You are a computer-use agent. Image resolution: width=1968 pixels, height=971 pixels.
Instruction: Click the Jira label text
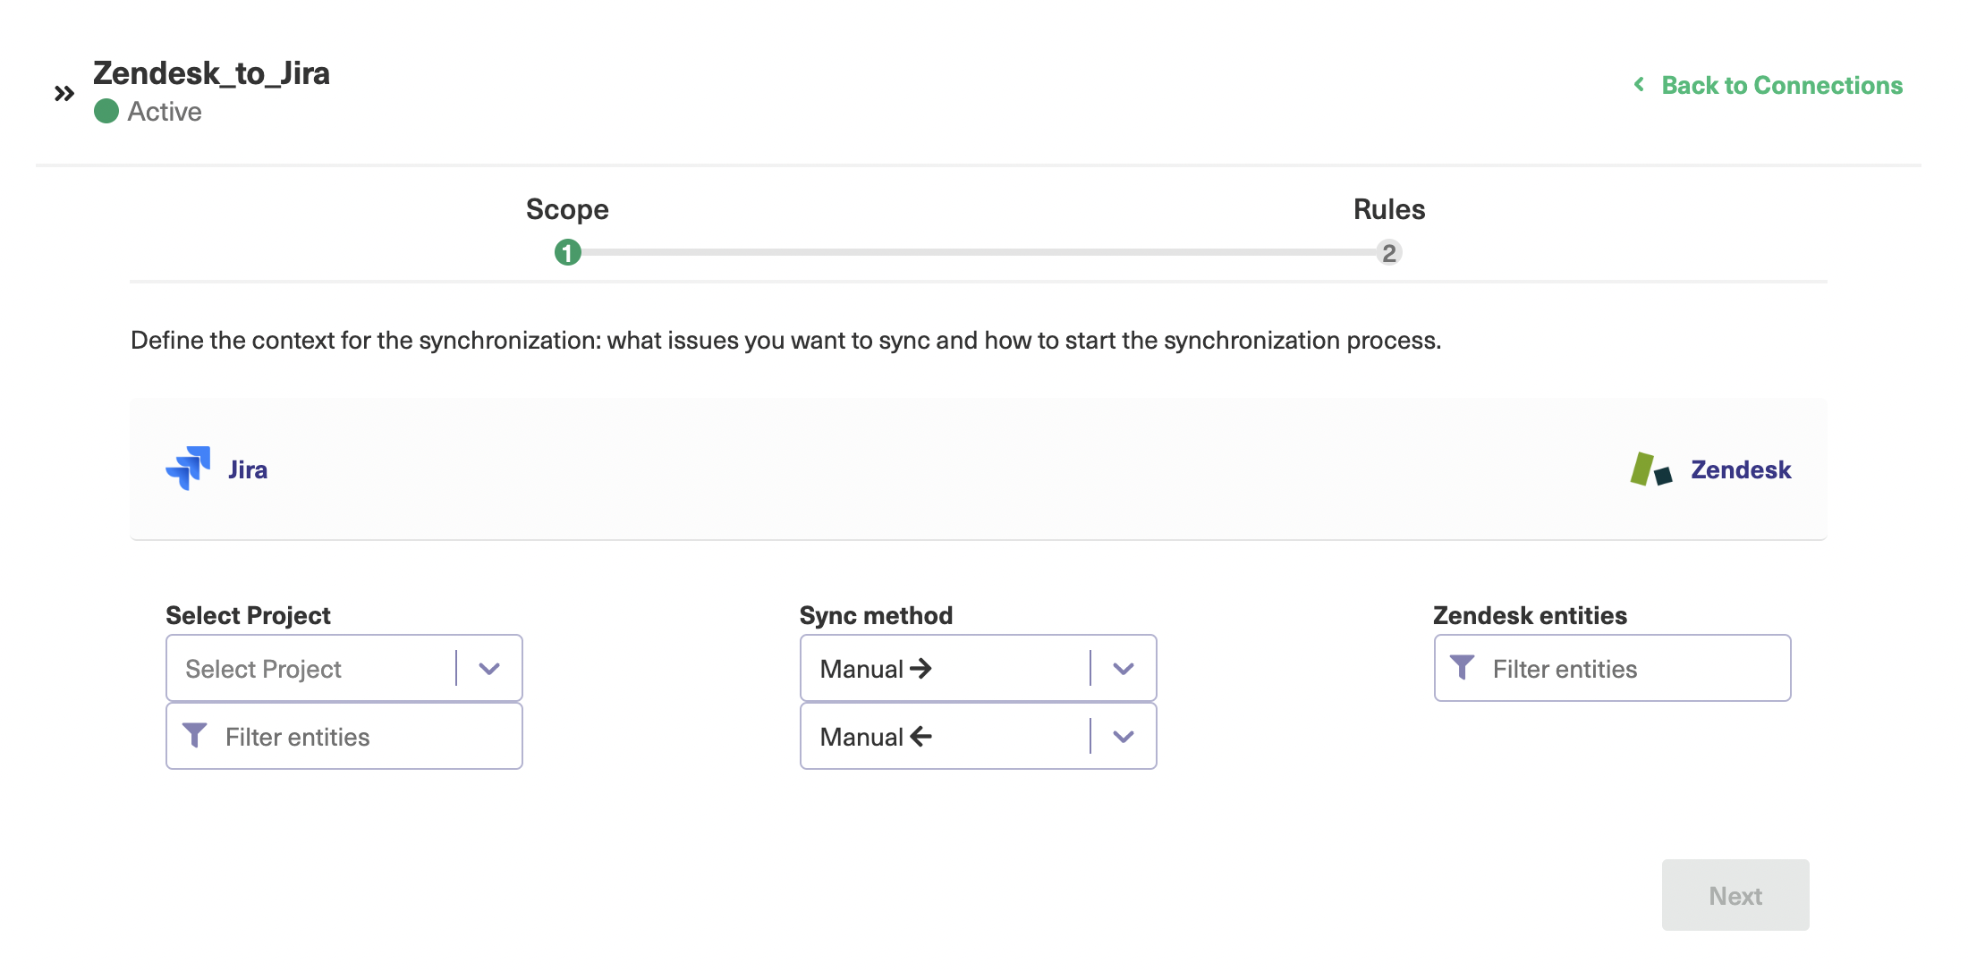248,469
